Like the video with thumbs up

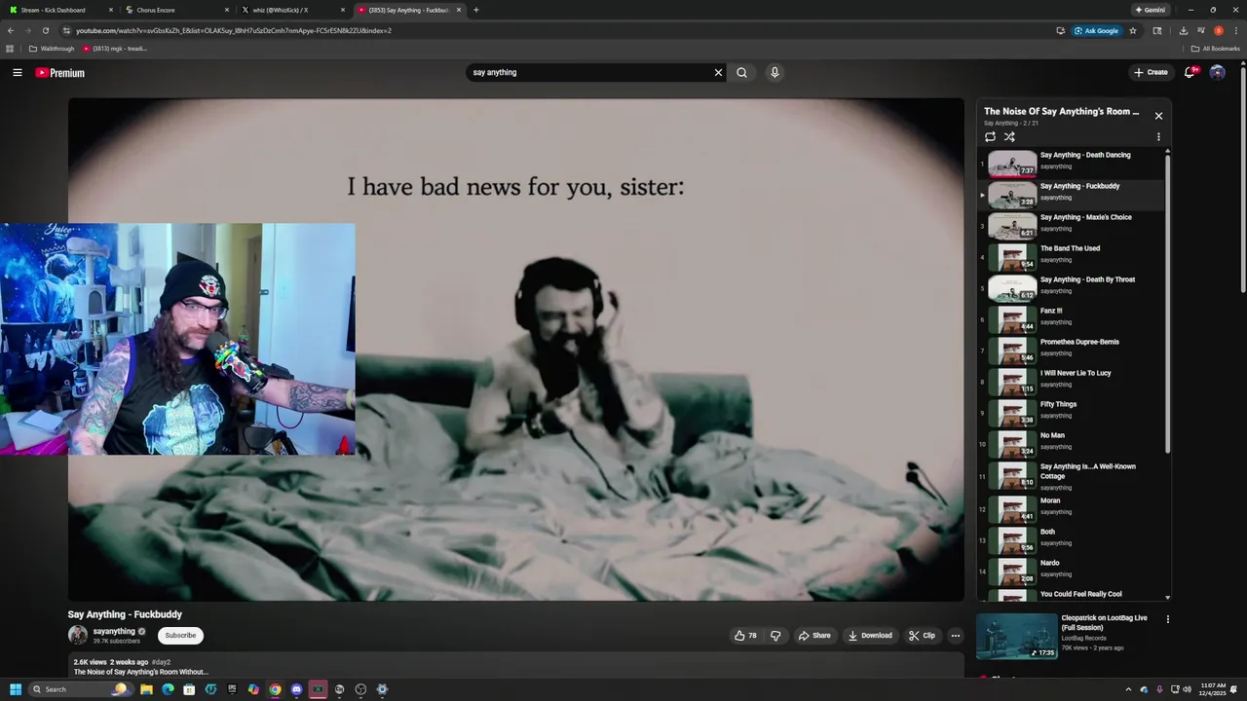(x=745, y=636)
